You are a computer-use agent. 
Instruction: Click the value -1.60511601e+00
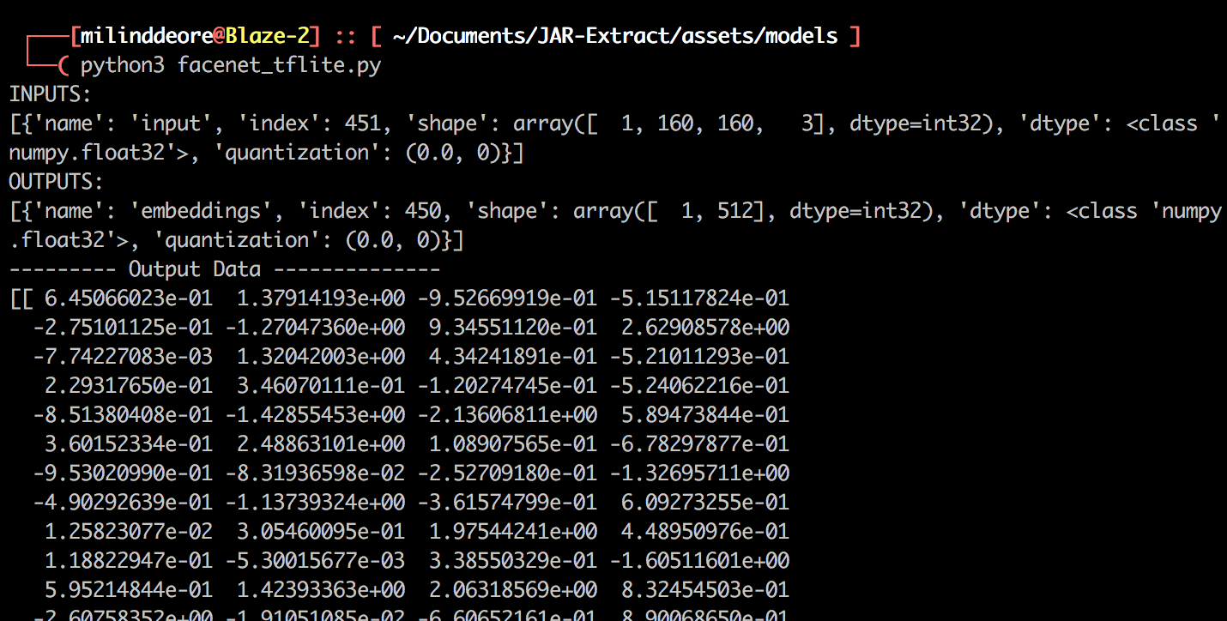pos(699,561)
